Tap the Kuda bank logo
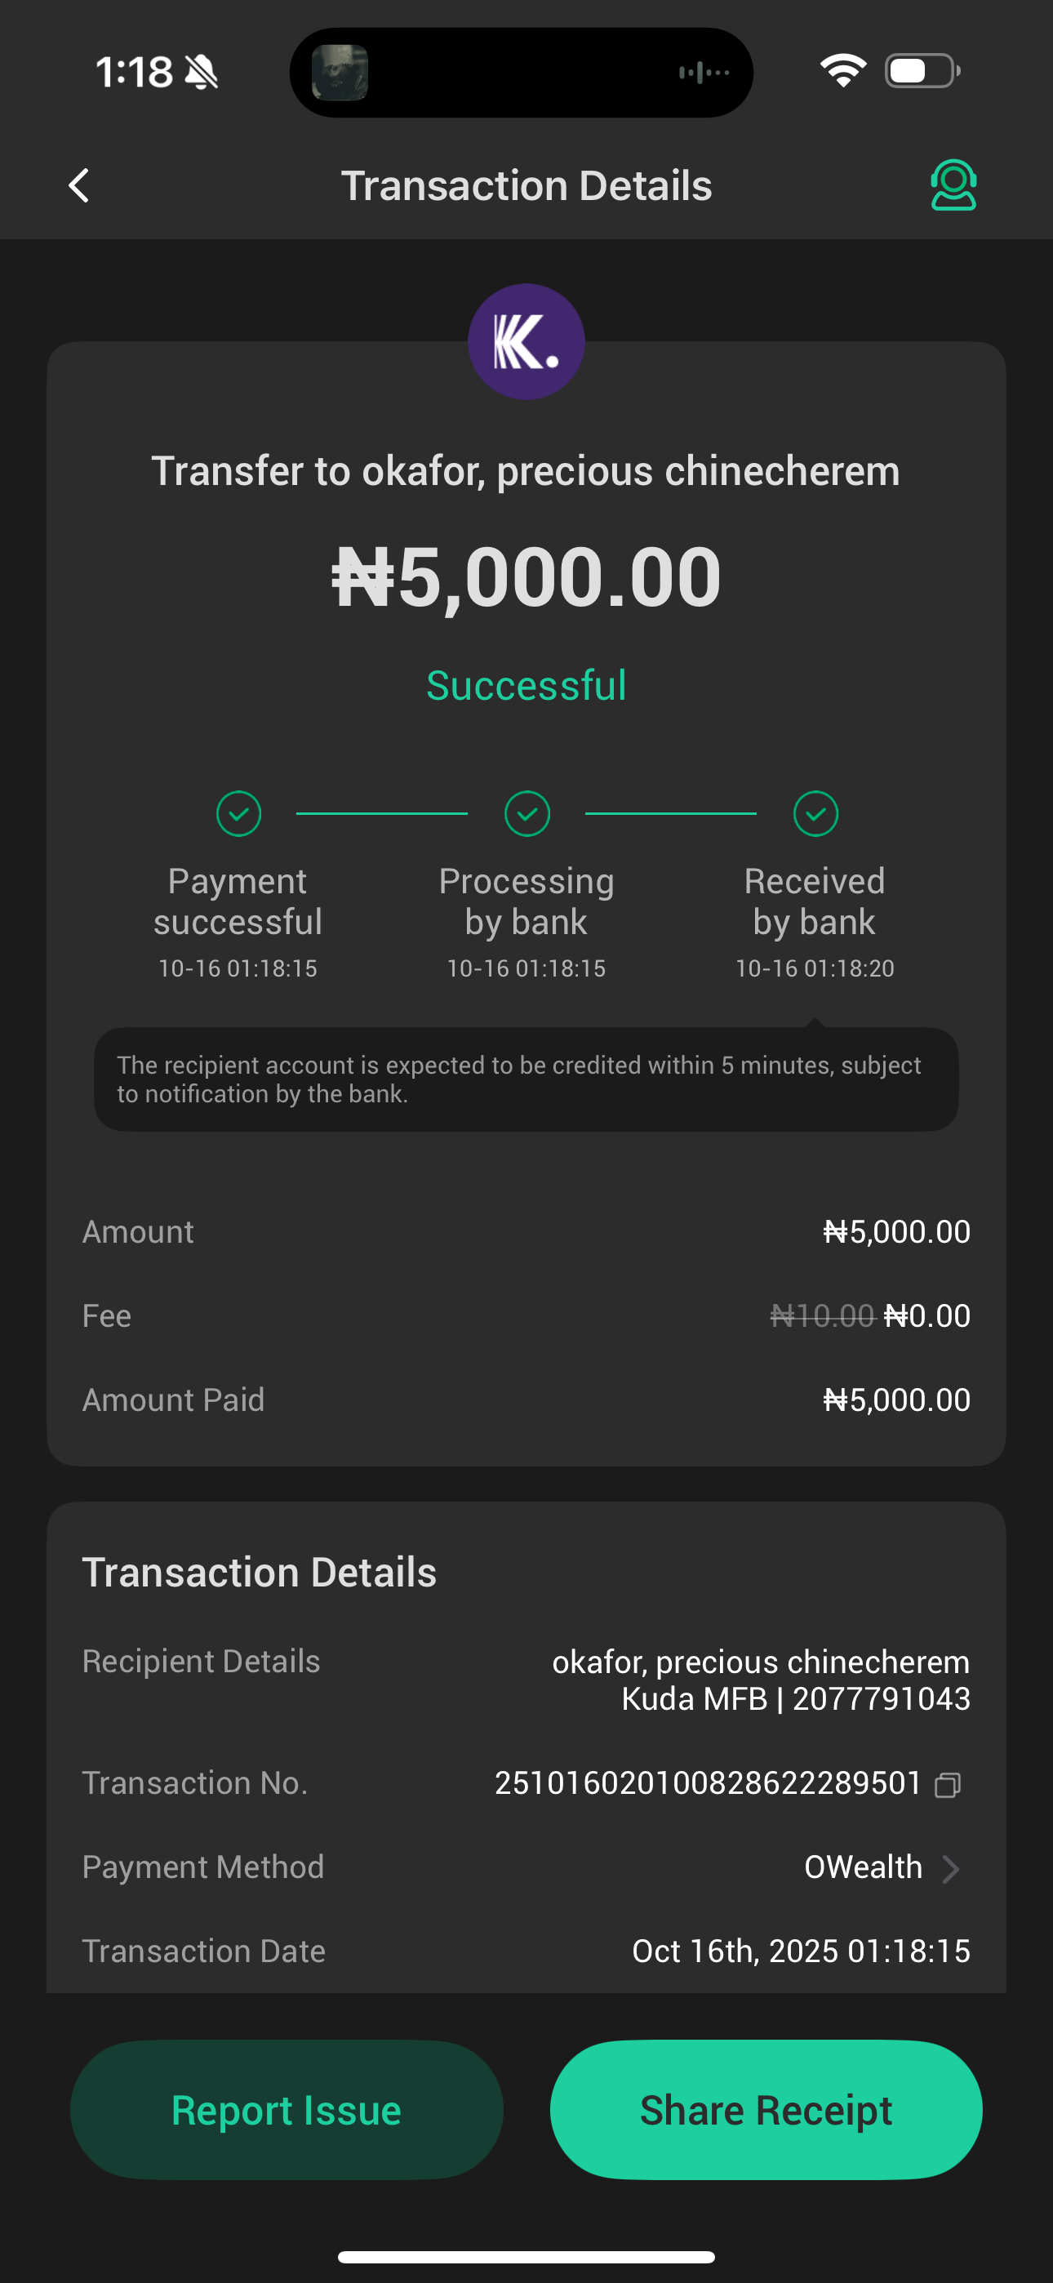 pos(526,341)
